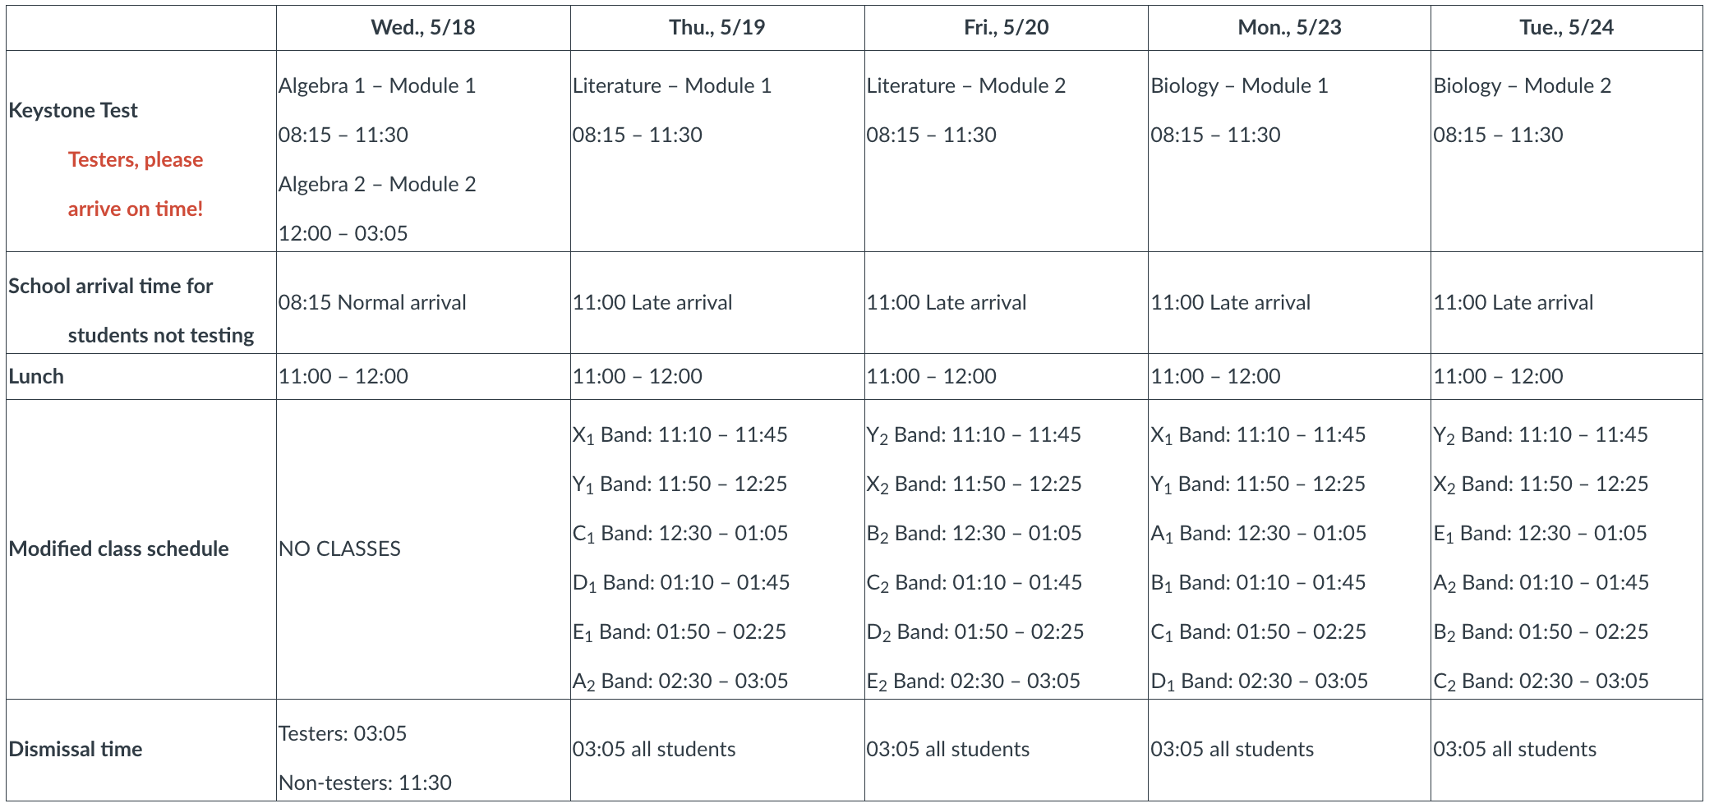Viewport: 1714px width, 808px height.
Task: Click the Lunch row label
Action: (x=36, y=377)
